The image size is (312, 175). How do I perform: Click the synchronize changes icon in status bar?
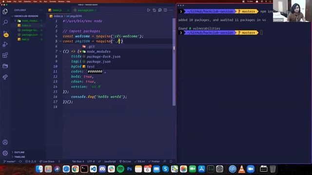pos(20,161)
